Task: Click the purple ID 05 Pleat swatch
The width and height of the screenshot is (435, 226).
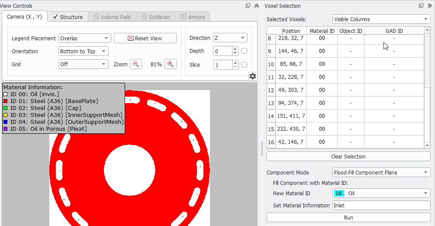Action: click(x=6, y=129)
